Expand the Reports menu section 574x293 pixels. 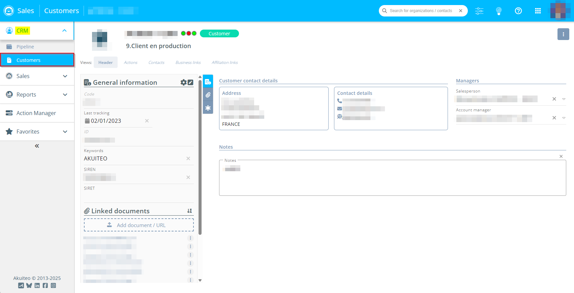pos(65,95)
